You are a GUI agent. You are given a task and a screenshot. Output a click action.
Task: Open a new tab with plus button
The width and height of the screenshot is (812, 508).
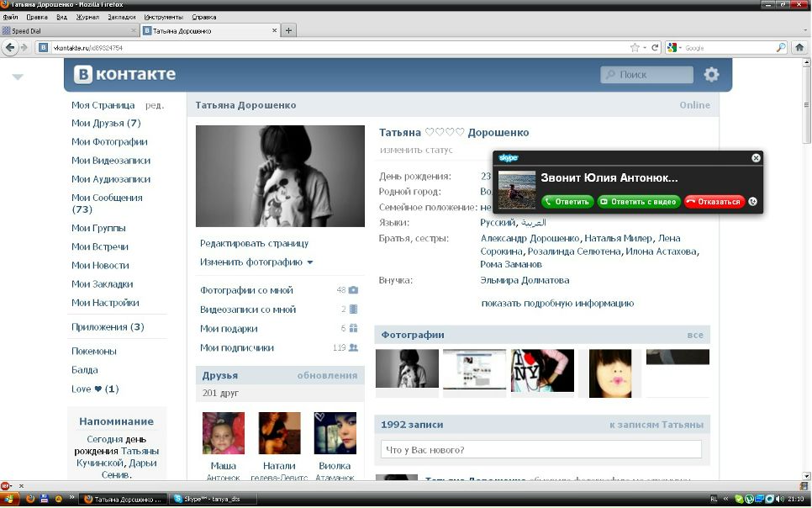click(288, 31)
